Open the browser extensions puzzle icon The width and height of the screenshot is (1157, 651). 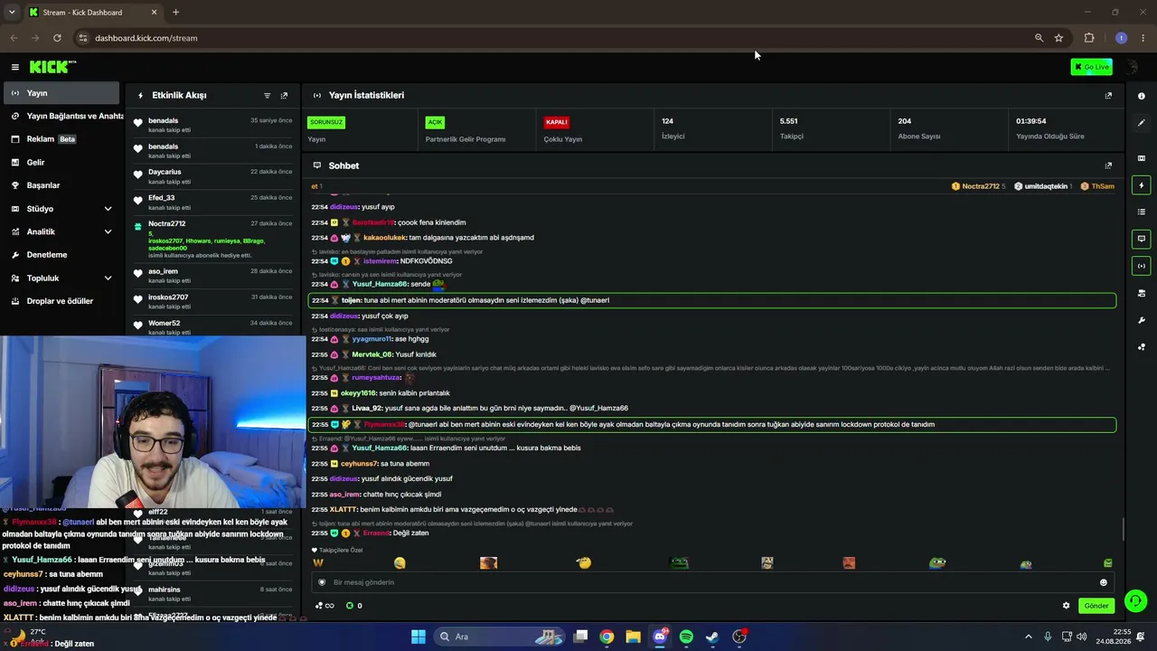pos(1089,38)
